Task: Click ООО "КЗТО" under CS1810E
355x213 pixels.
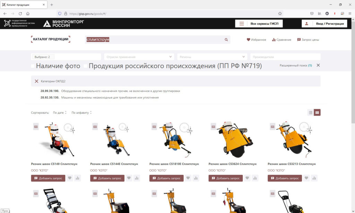Action: tap(158, 170)
